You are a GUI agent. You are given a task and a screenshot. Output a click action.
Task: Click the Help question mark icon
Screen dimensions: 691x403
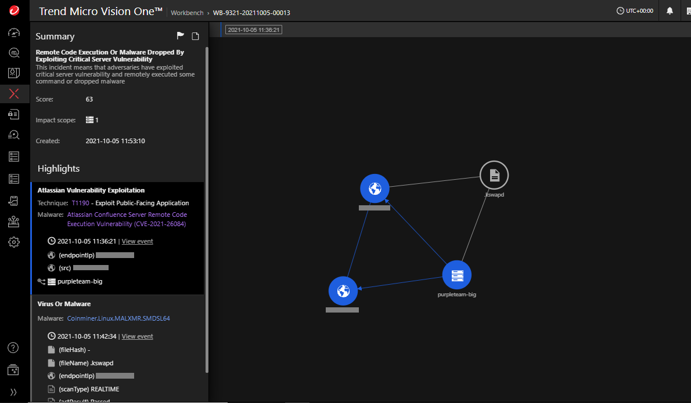tap(13, 348)
